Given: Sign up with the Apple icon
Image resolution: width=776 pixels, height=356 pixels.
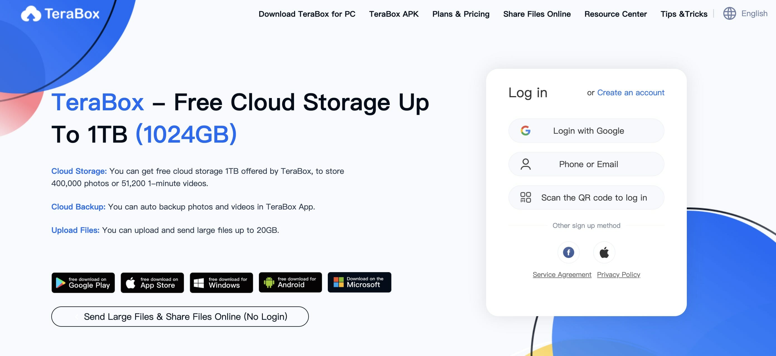Looking at the screenshot, I should point(604,252).
